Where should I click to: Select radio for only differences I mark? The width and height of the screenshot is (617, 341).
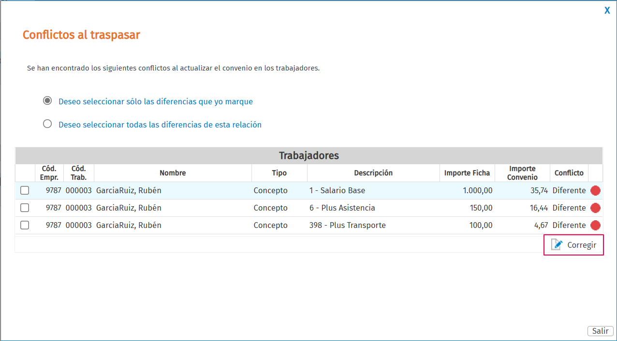click(47, 101)
